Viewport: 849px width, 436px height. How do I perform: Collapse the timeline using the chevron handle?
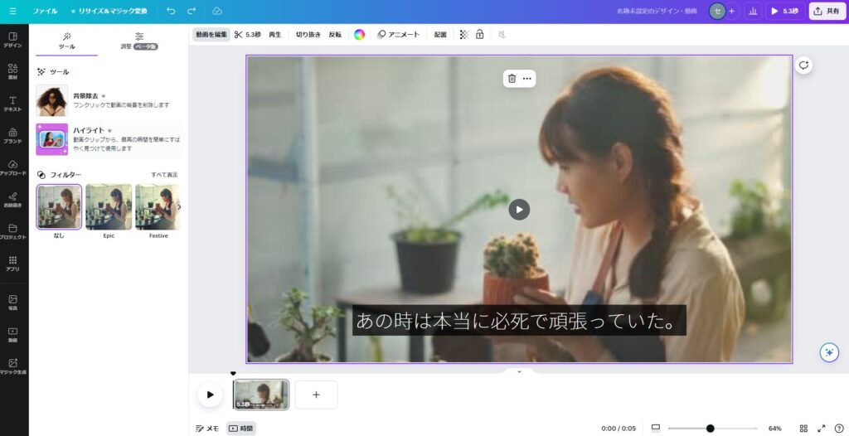(x=519, y=371)
